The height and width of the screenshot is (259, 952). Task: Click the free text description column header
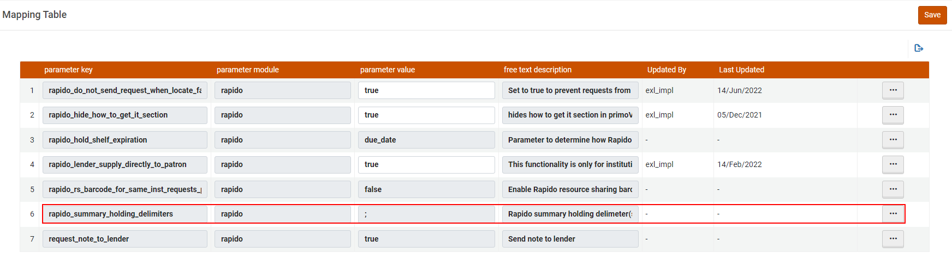pyautogui.click(x=537, y=70)
